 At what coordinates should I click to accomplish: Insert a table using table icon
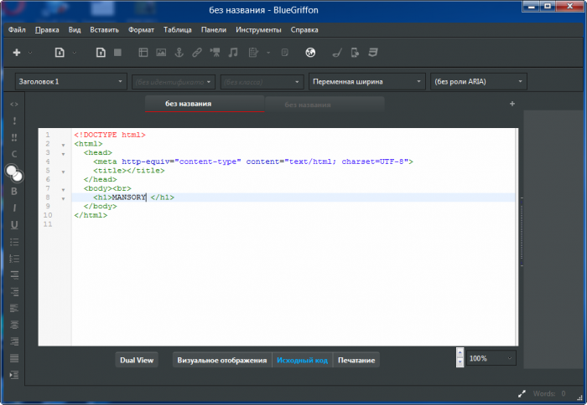click(x=143, y=53)
